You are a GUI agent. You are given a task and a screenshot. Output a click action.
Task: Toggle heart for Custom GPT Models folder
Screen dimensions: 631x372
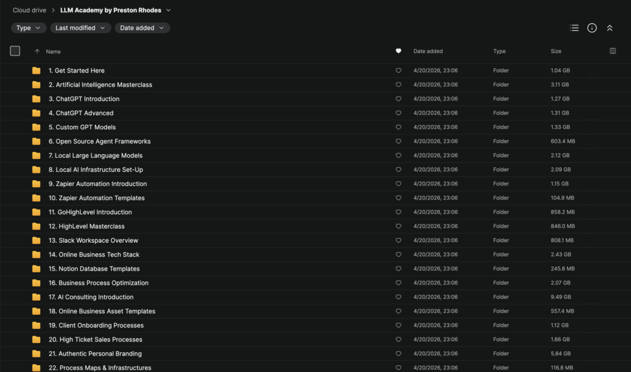click(x=398, y=127)
